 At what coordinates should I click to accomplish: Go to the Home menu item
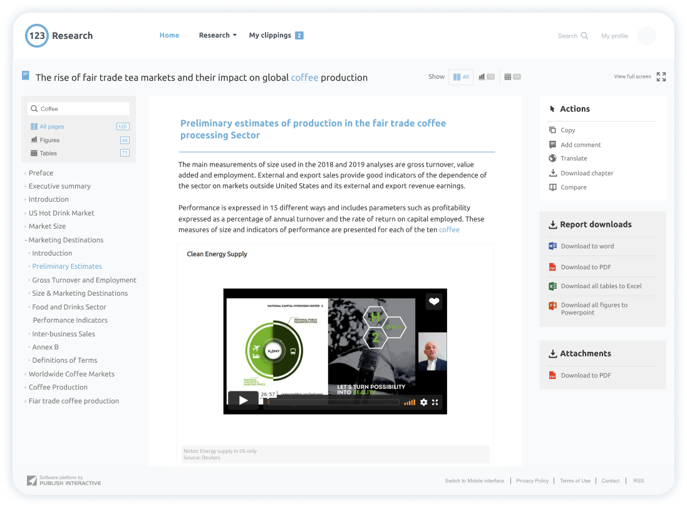click(169, 35)
